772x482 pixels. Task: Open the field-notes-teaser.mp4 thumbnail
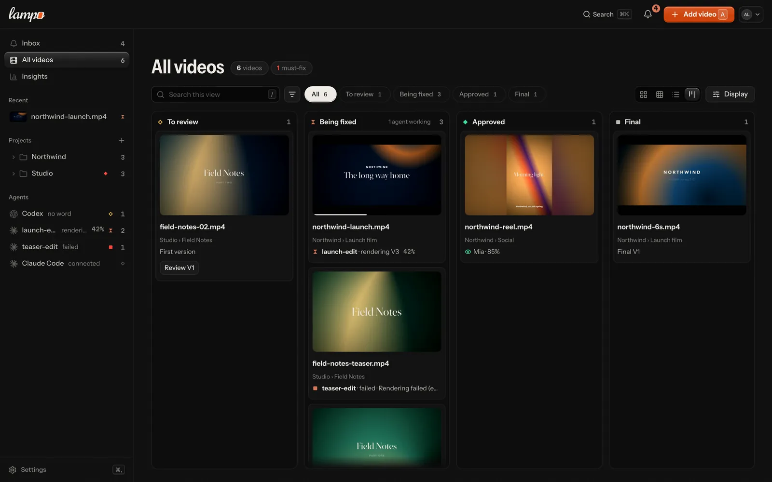(x=377, y=312)
